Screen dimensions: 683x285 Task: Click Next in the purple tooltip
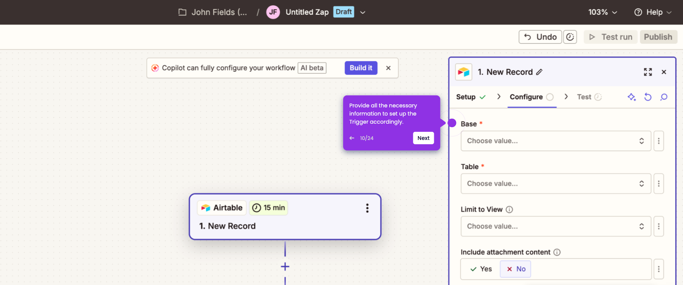pyautogui.click(x=423, y=138)
